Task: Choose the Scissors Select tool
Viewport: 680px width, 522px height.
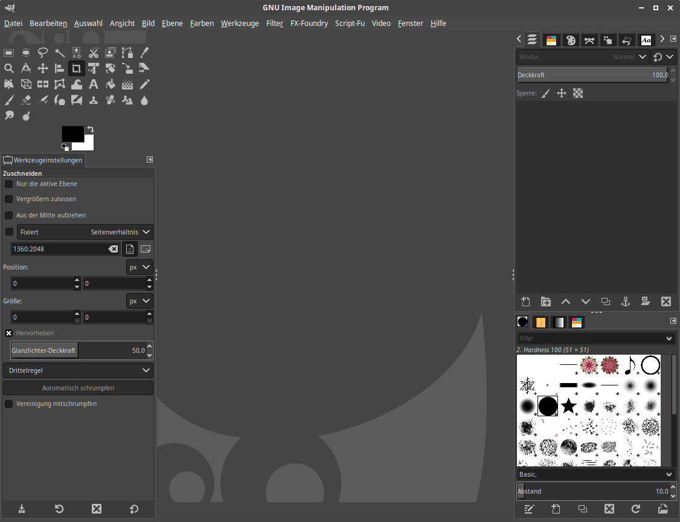Action: coord(94,53)
